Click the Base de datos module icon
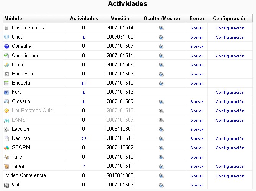The image size is (256, 191). pos(7,28)
